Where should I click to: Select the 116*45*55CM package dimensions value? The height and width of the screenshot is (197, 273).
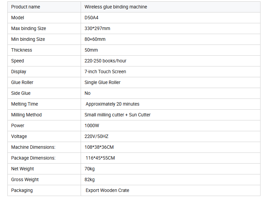pos(100,158)
